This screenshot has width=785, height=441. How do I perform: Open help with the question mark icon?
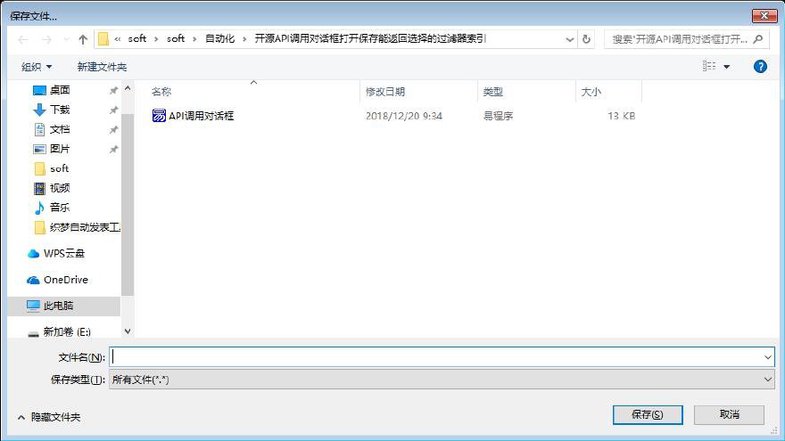760,67
